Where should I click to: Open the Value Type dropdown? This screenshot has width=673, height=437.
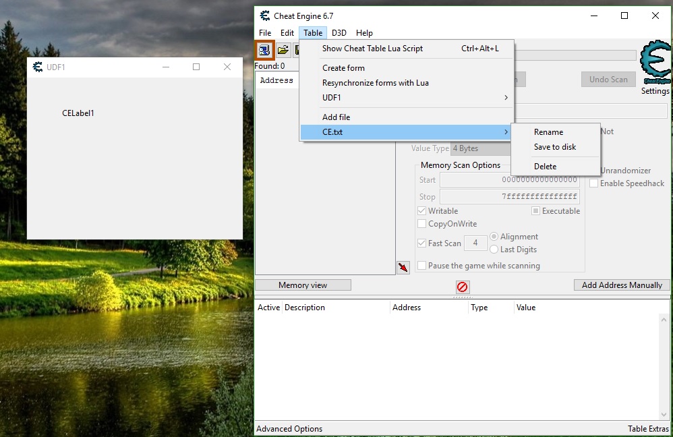tap(481, 148)
